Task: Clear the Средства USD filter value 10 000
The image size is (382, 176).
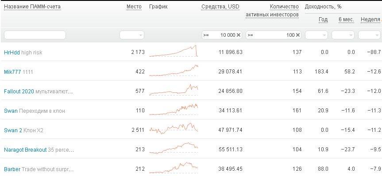Action: point(239,35)
